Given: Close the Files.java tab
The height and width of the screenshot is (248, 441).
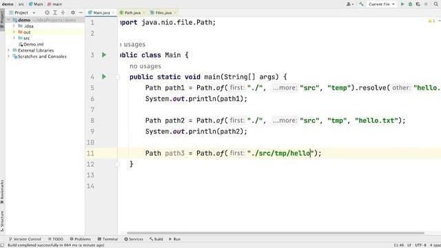Looking at the screenshot, I should pyautogui.click(x=175, y=12).
